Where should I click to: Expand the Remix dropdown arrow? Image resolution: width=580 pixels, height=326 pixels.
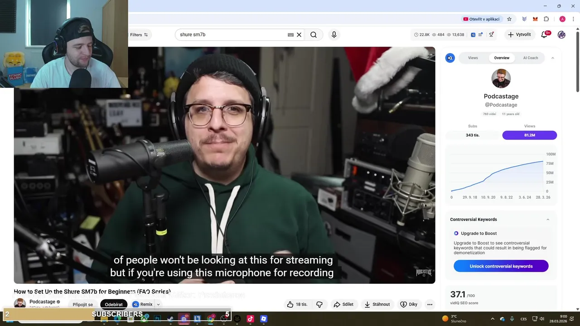tap(158, 304)
